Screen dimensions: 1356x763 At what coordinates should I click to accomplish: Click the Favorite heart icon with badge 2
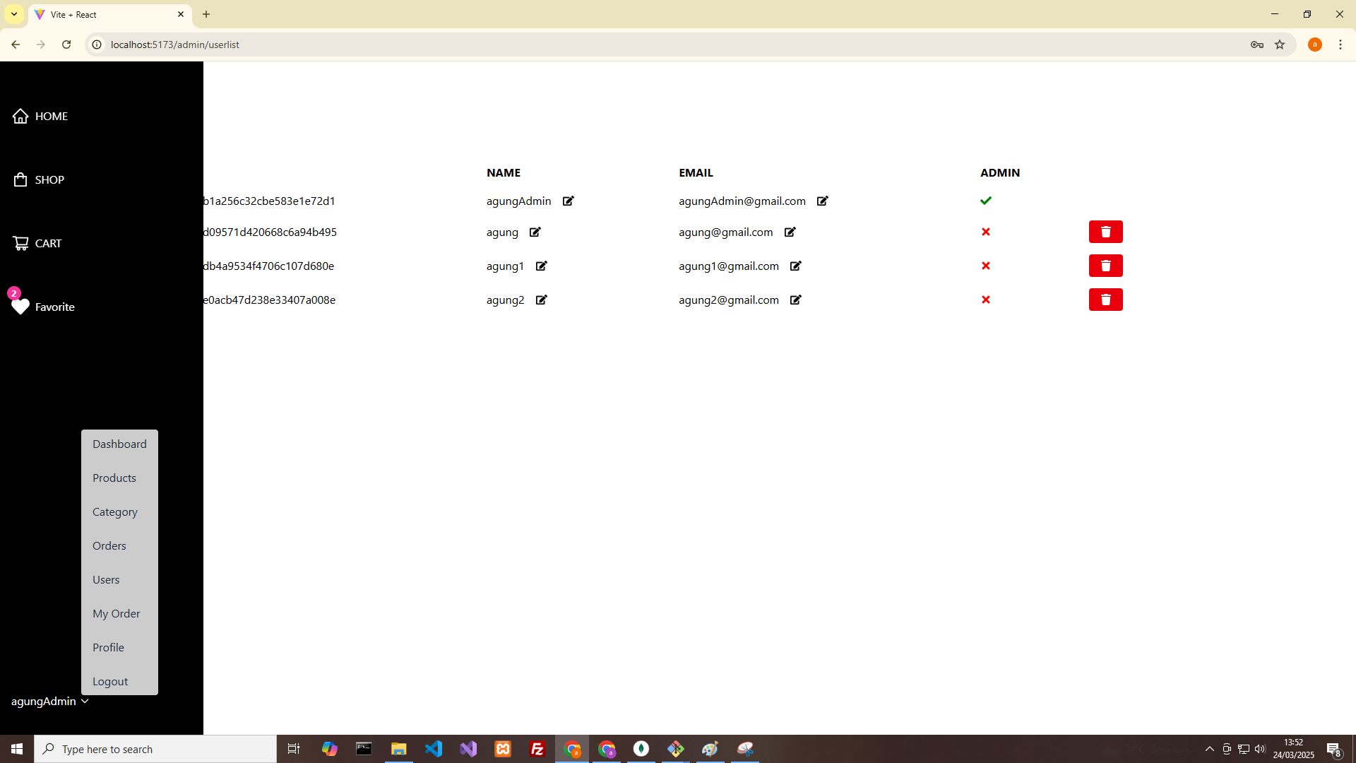tap(20, 307)
